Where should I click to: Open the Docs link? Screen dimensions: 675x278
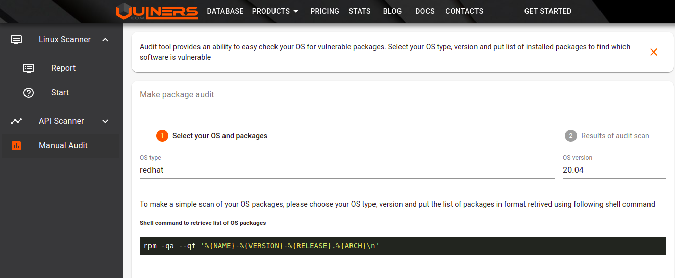(x=425, y=11)
